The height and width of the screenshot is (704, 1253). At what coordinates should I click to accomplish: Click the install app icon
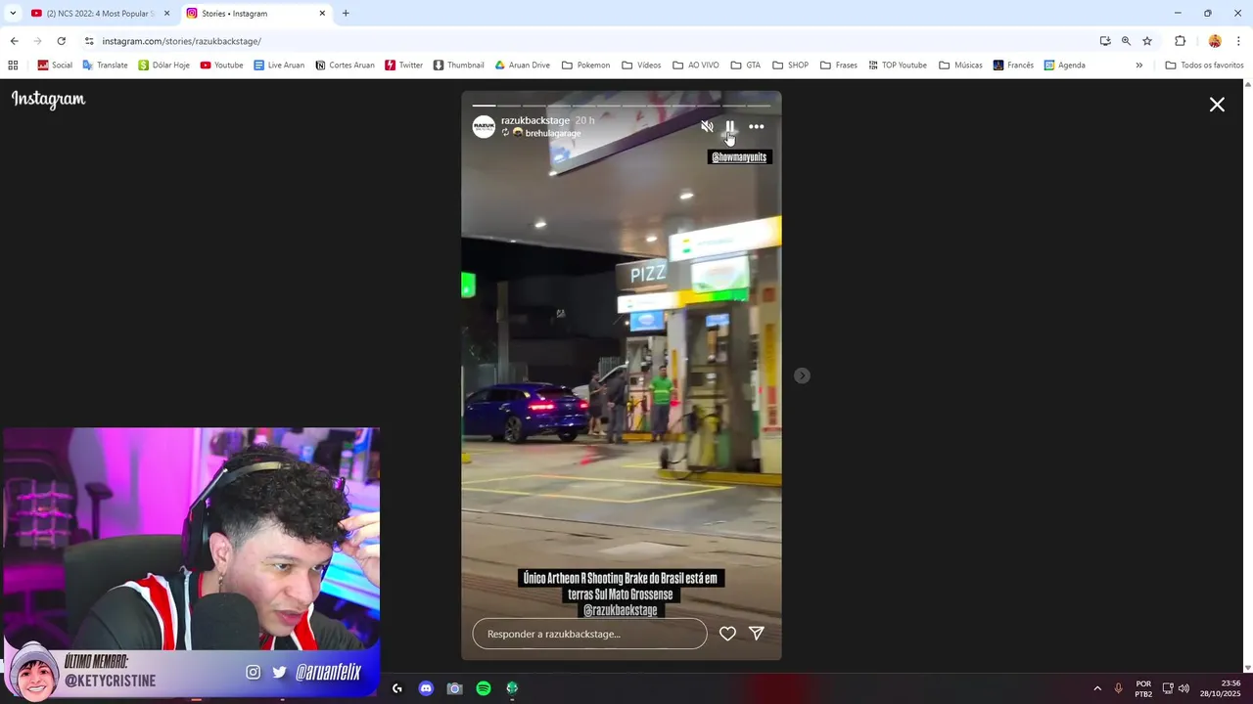click(x=1105, y=41)
